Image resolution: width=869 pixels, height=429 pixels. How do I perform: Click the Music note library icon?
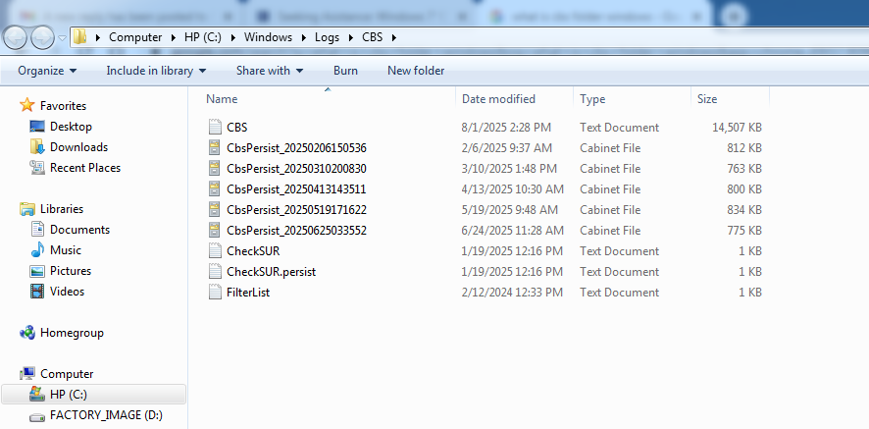click(x=37, y=249)
